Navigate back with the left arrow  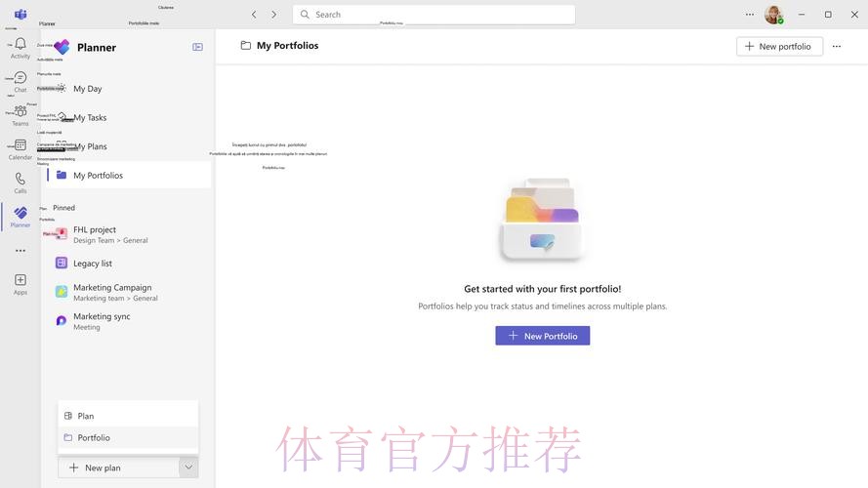pos(254,15)
